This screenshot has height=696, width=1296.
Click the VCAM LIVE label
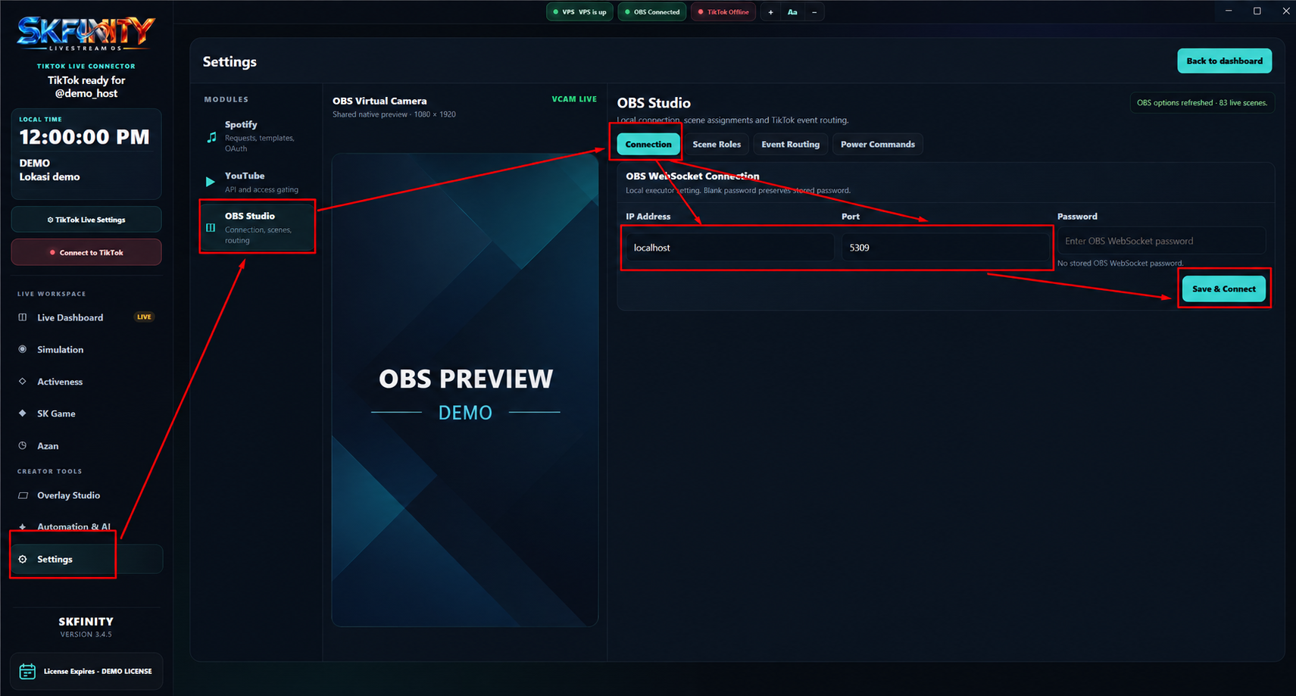point(574,99)
